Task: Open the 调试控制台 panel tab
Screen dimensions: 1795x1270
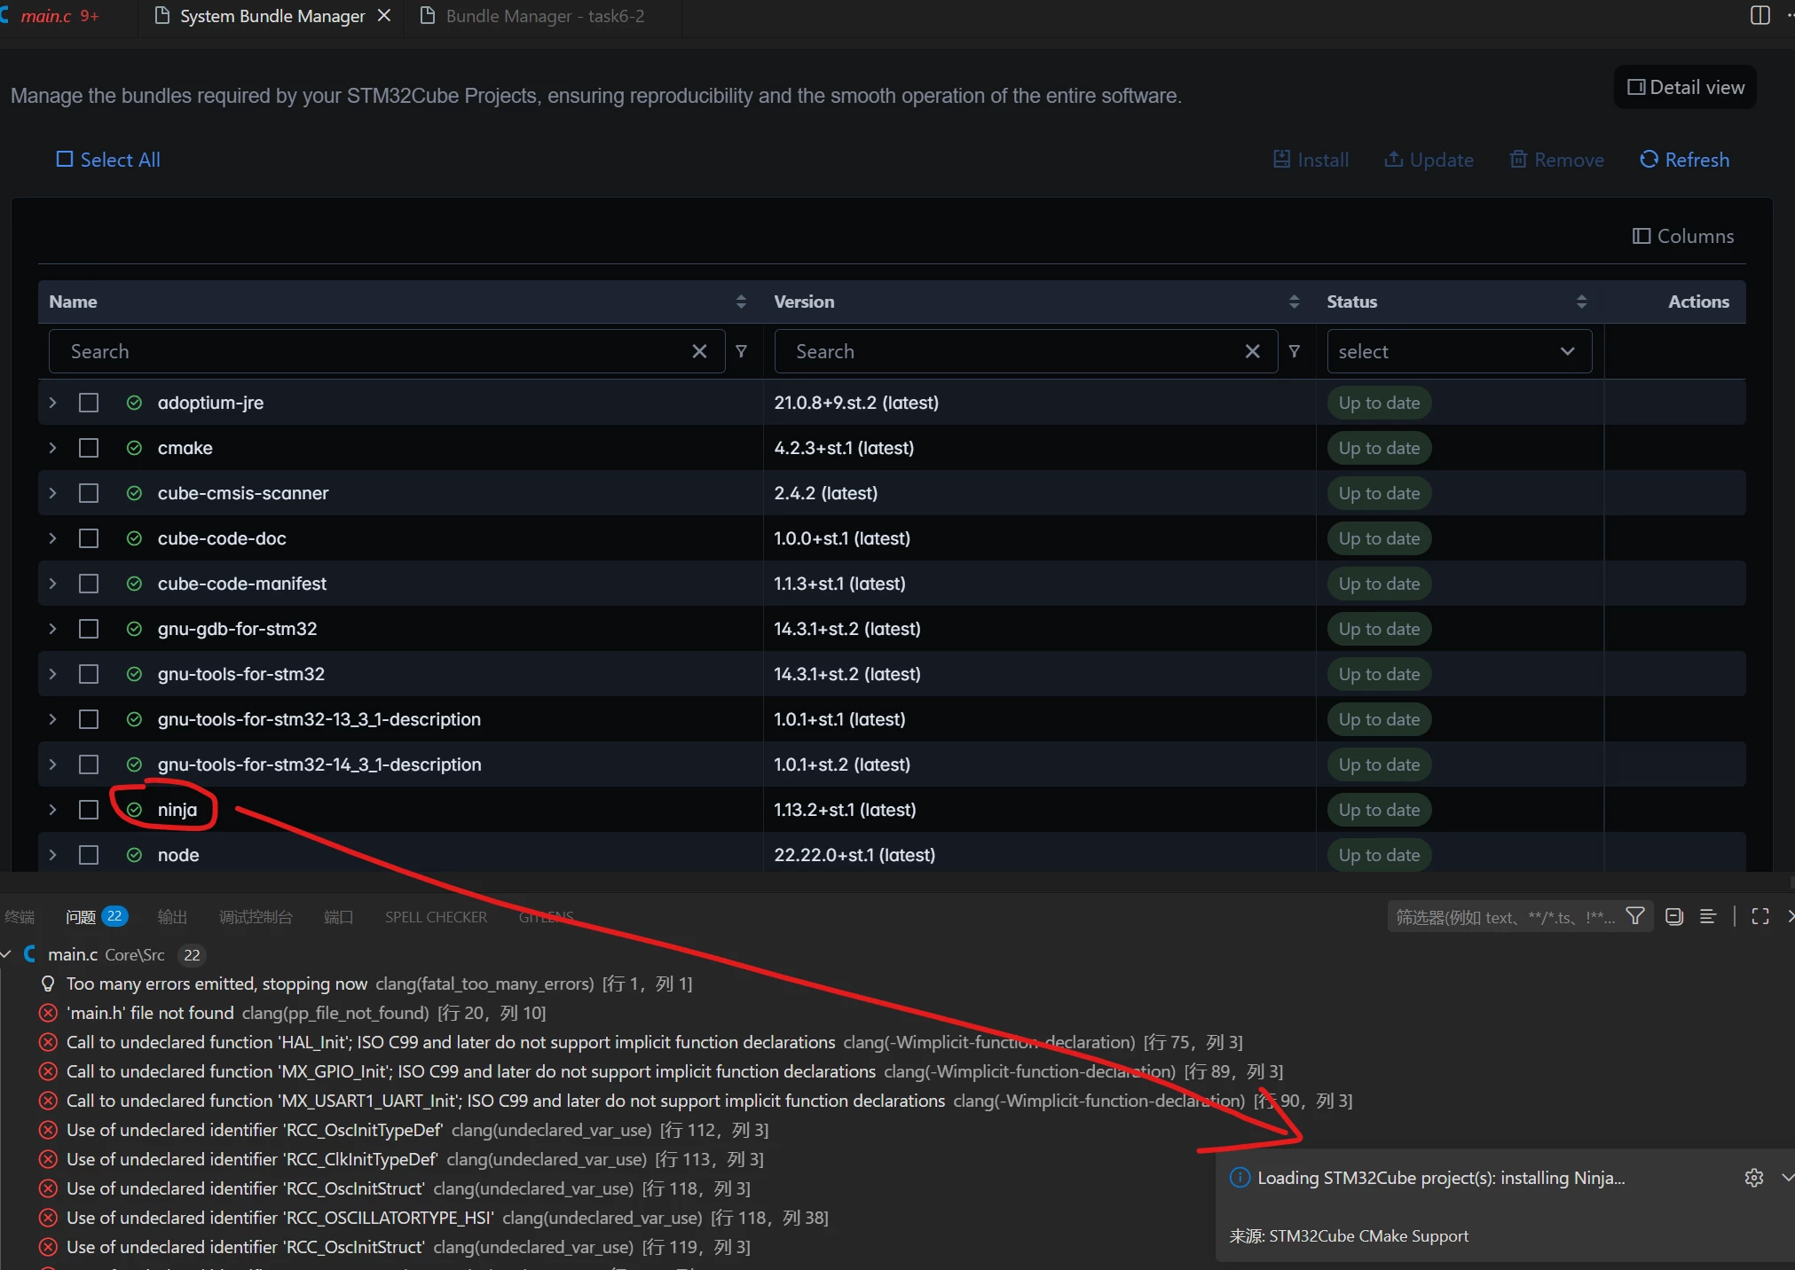Action: (256, 917)
